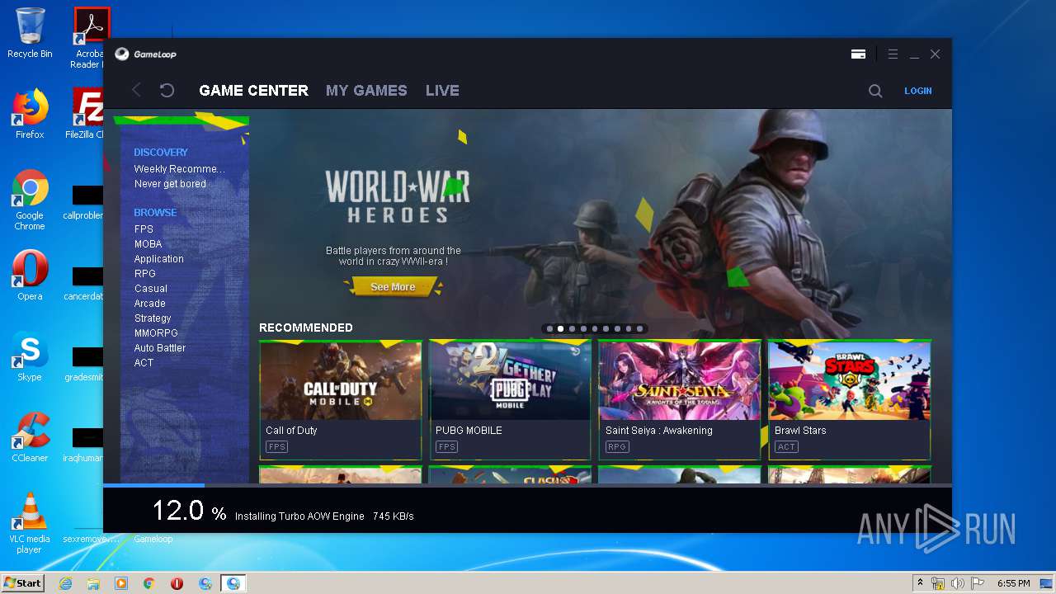
Task: Select last banner carousel dot
Action: tap(639, 328)
